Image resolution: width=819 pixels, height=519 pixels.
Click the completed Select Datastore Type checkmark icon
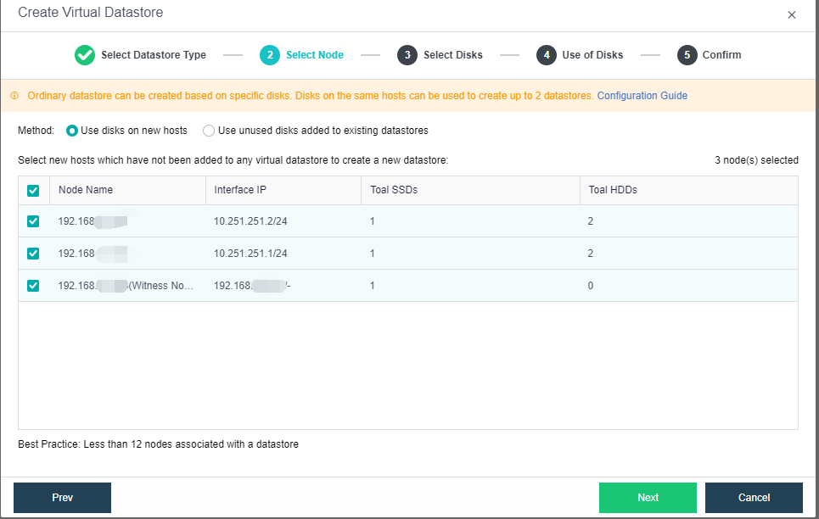point(84,54)
